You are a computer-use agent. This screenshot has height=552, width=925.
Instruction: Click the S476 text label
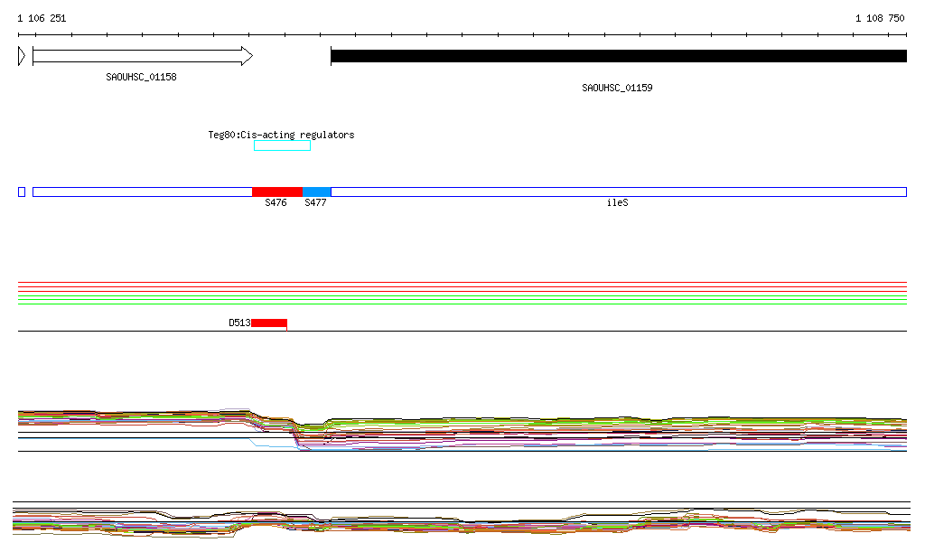point(276,203)
